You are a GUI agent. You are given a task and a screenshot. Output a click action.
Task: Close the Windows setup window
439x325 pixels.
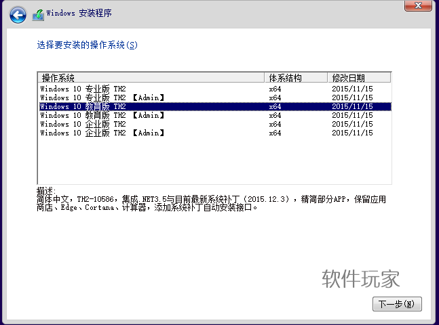tap(418, 5)
